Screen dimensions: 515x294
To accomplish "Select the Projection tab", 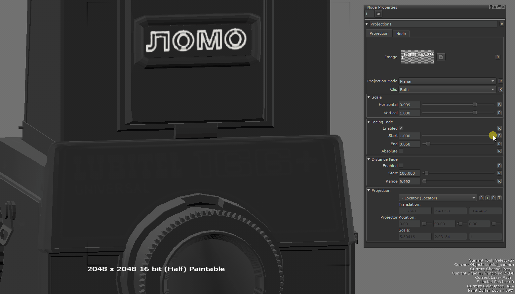I will (x=379, y=33).
